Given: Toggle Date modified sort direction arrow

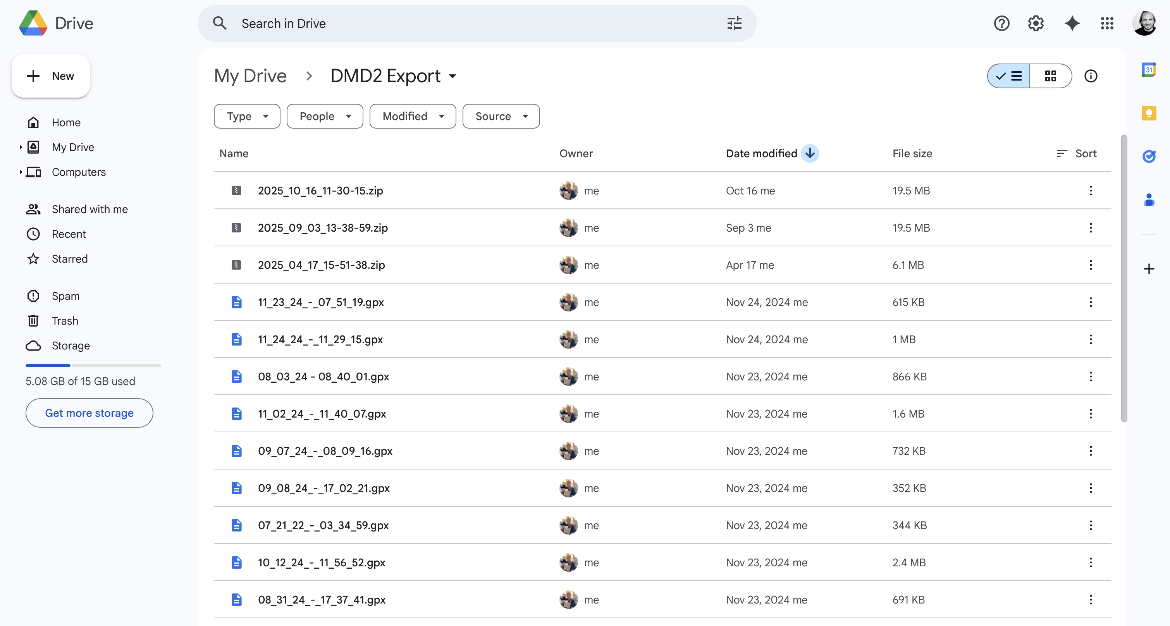Looking at the screenshot, I should coord(810,153).
